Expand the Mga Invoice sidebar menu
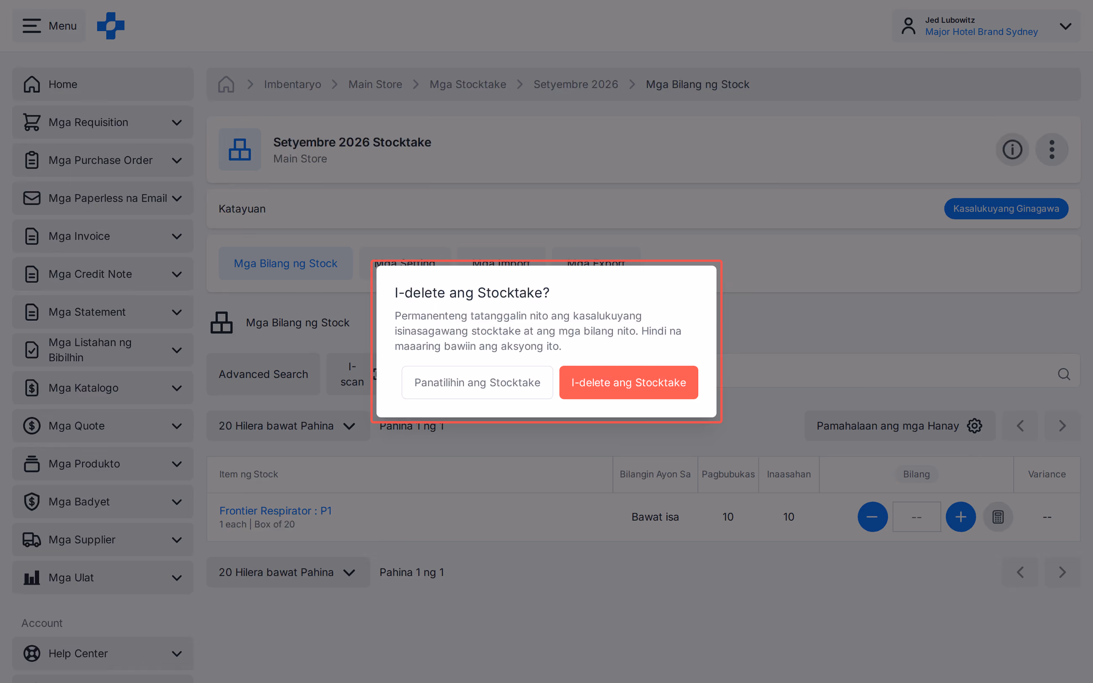Viewport: 1093px width, 683px height. pos(103,236)
